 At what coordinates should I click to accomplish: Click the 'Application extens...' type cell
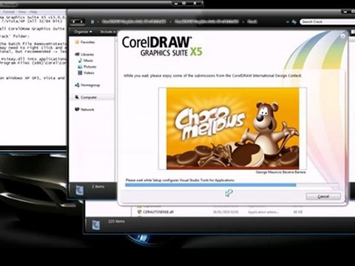pos(263,212)
